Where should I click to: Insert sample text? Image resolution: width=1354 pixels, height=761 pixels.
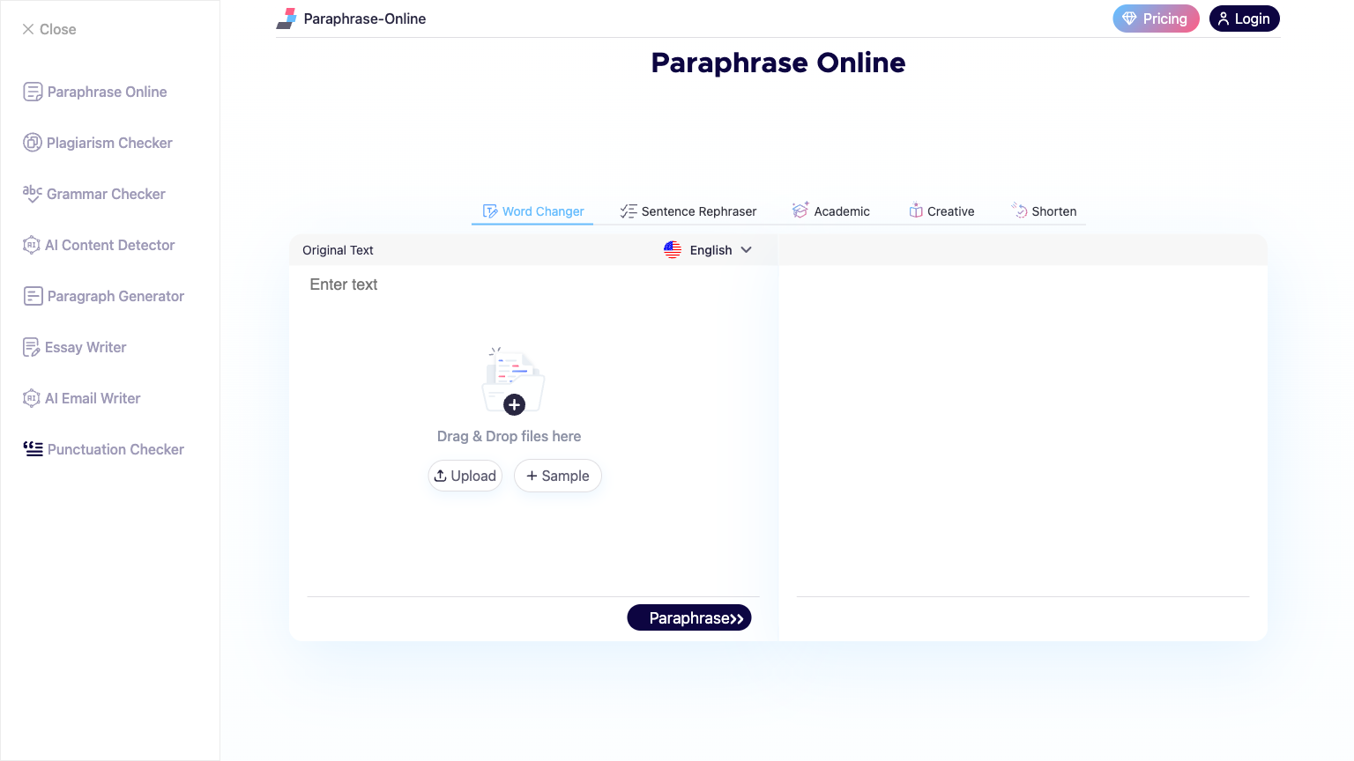tap(557, 476)
